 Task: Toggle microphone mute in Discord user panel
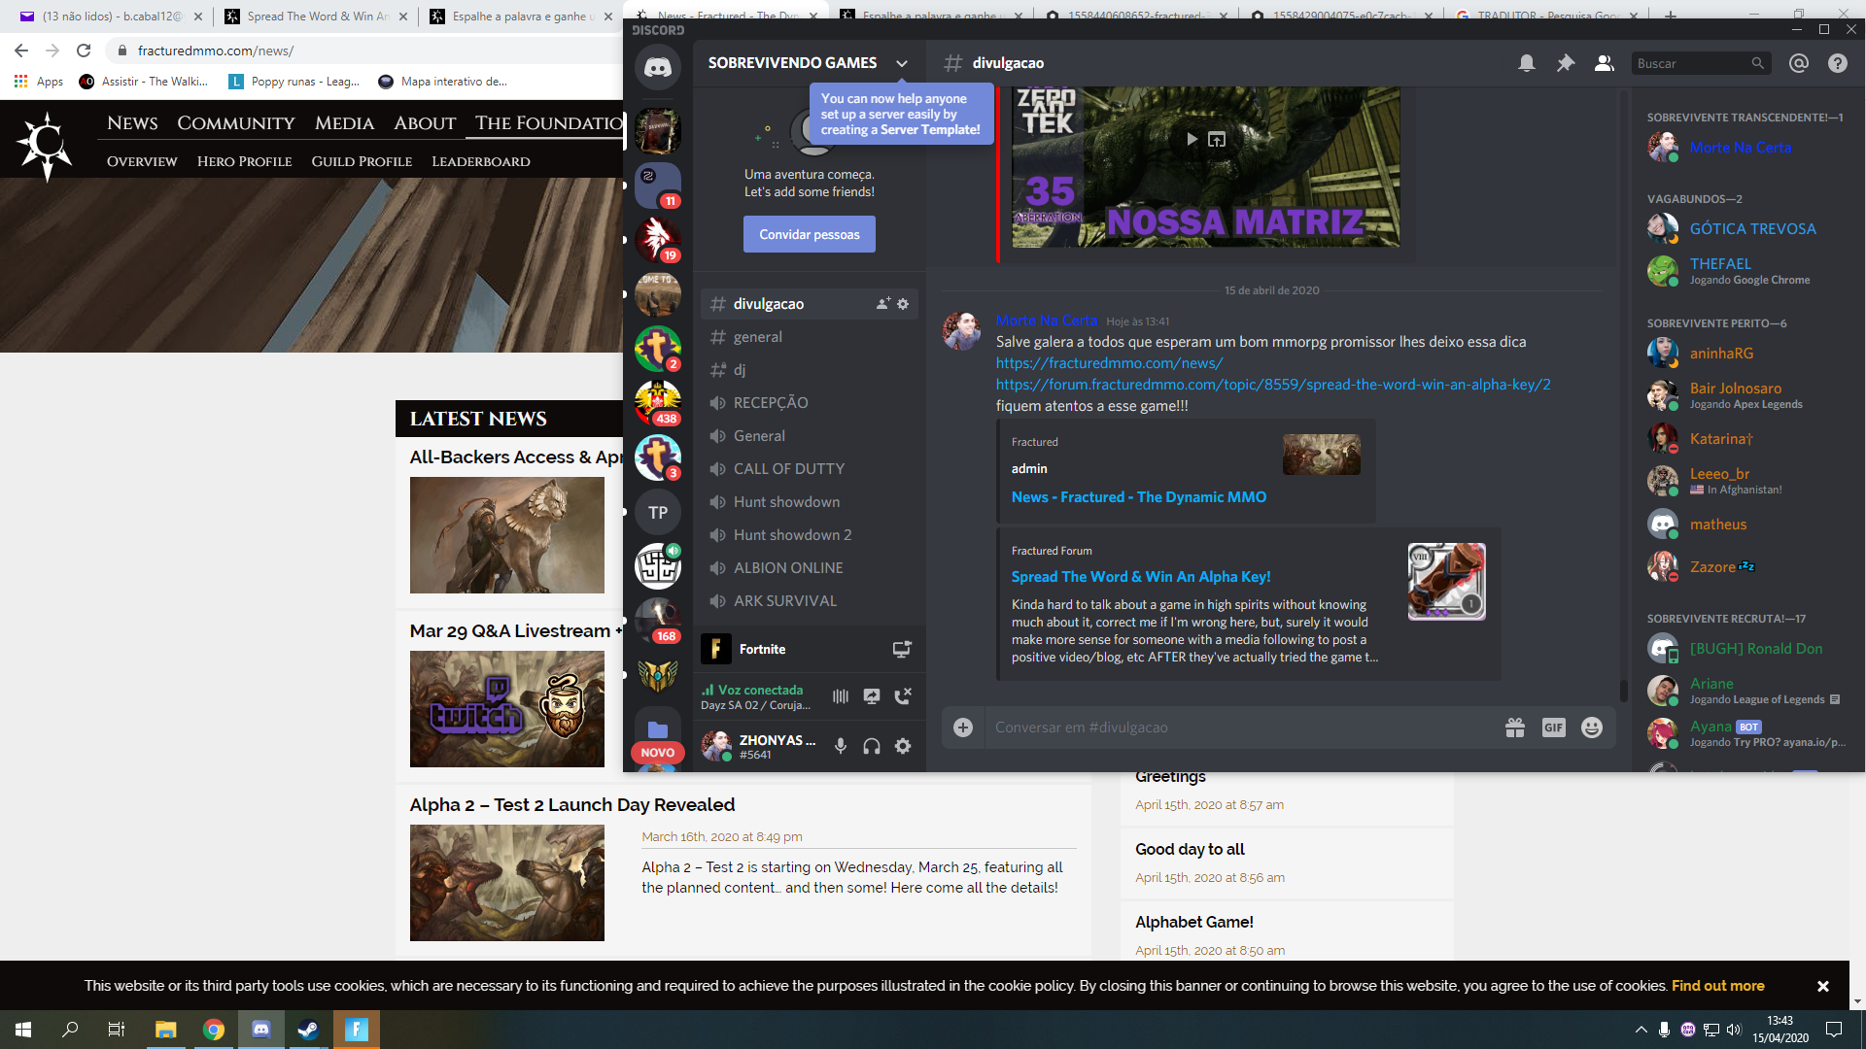pos(841,746)
